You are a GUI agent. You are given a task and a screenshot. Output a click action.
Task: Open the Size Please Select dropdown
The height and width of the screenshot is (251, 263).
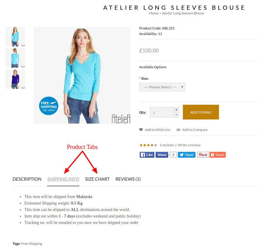(162, 87)
